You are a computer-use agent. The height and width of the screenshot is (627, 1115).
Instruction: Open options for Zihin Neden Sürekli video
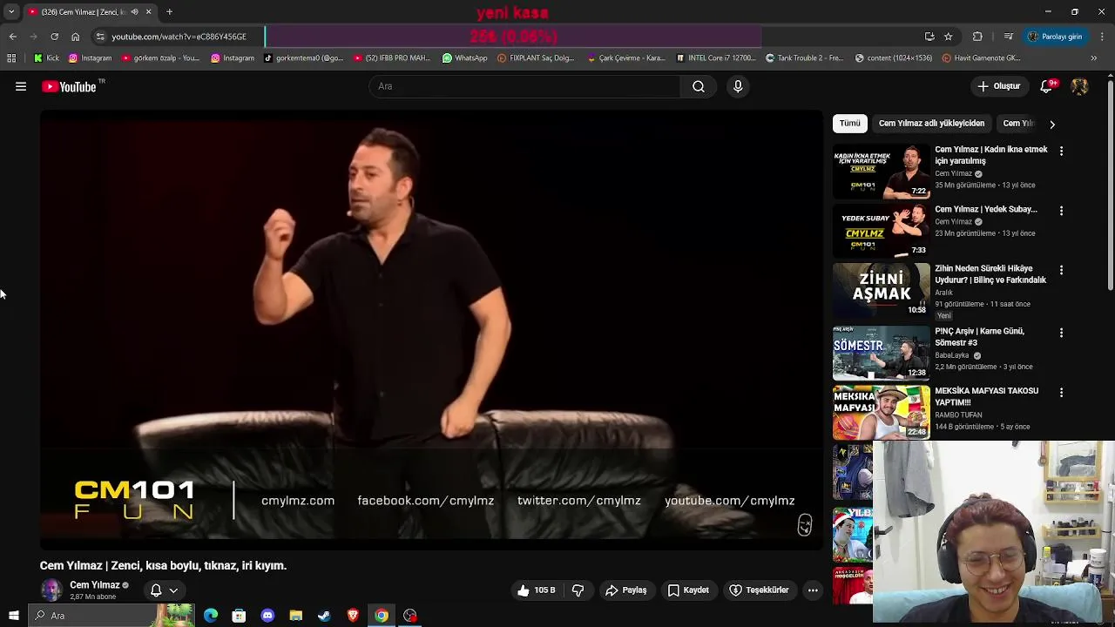(x=1061, y=270)
